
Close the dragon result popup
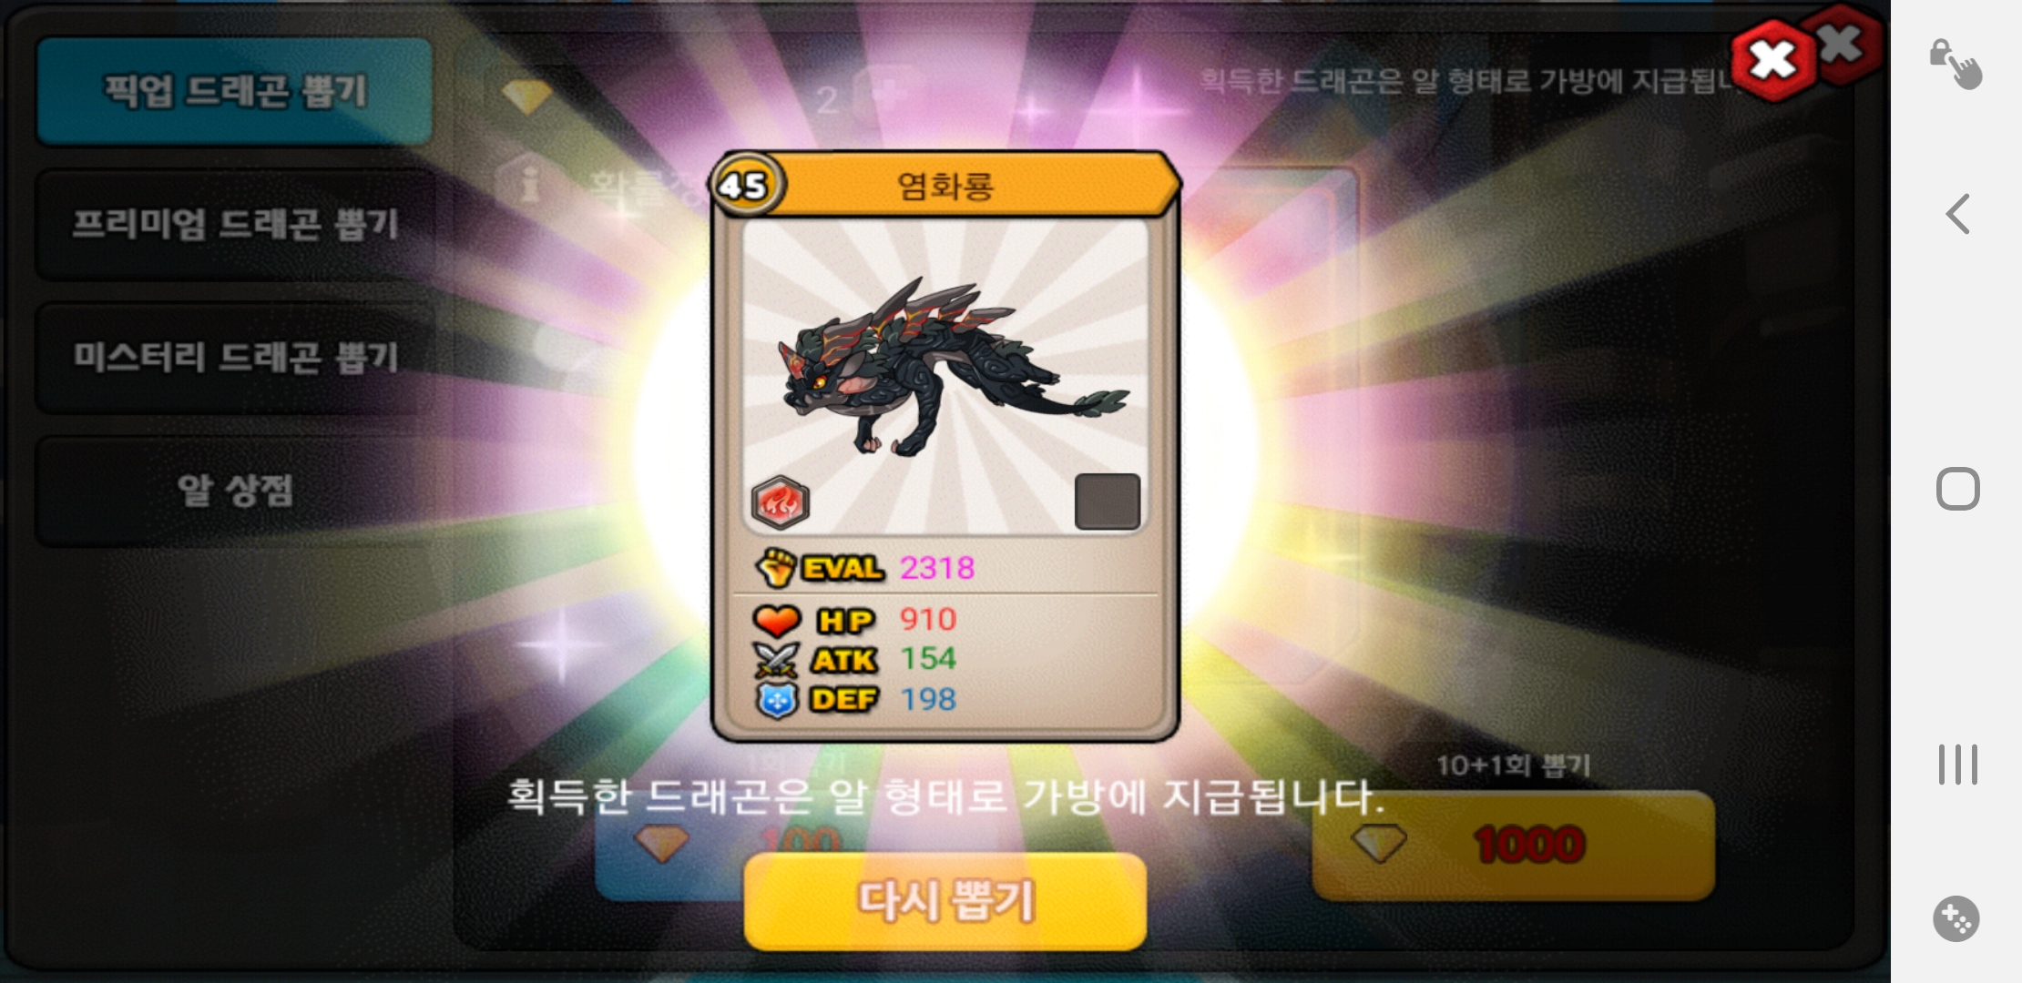tap(1772, 61)
